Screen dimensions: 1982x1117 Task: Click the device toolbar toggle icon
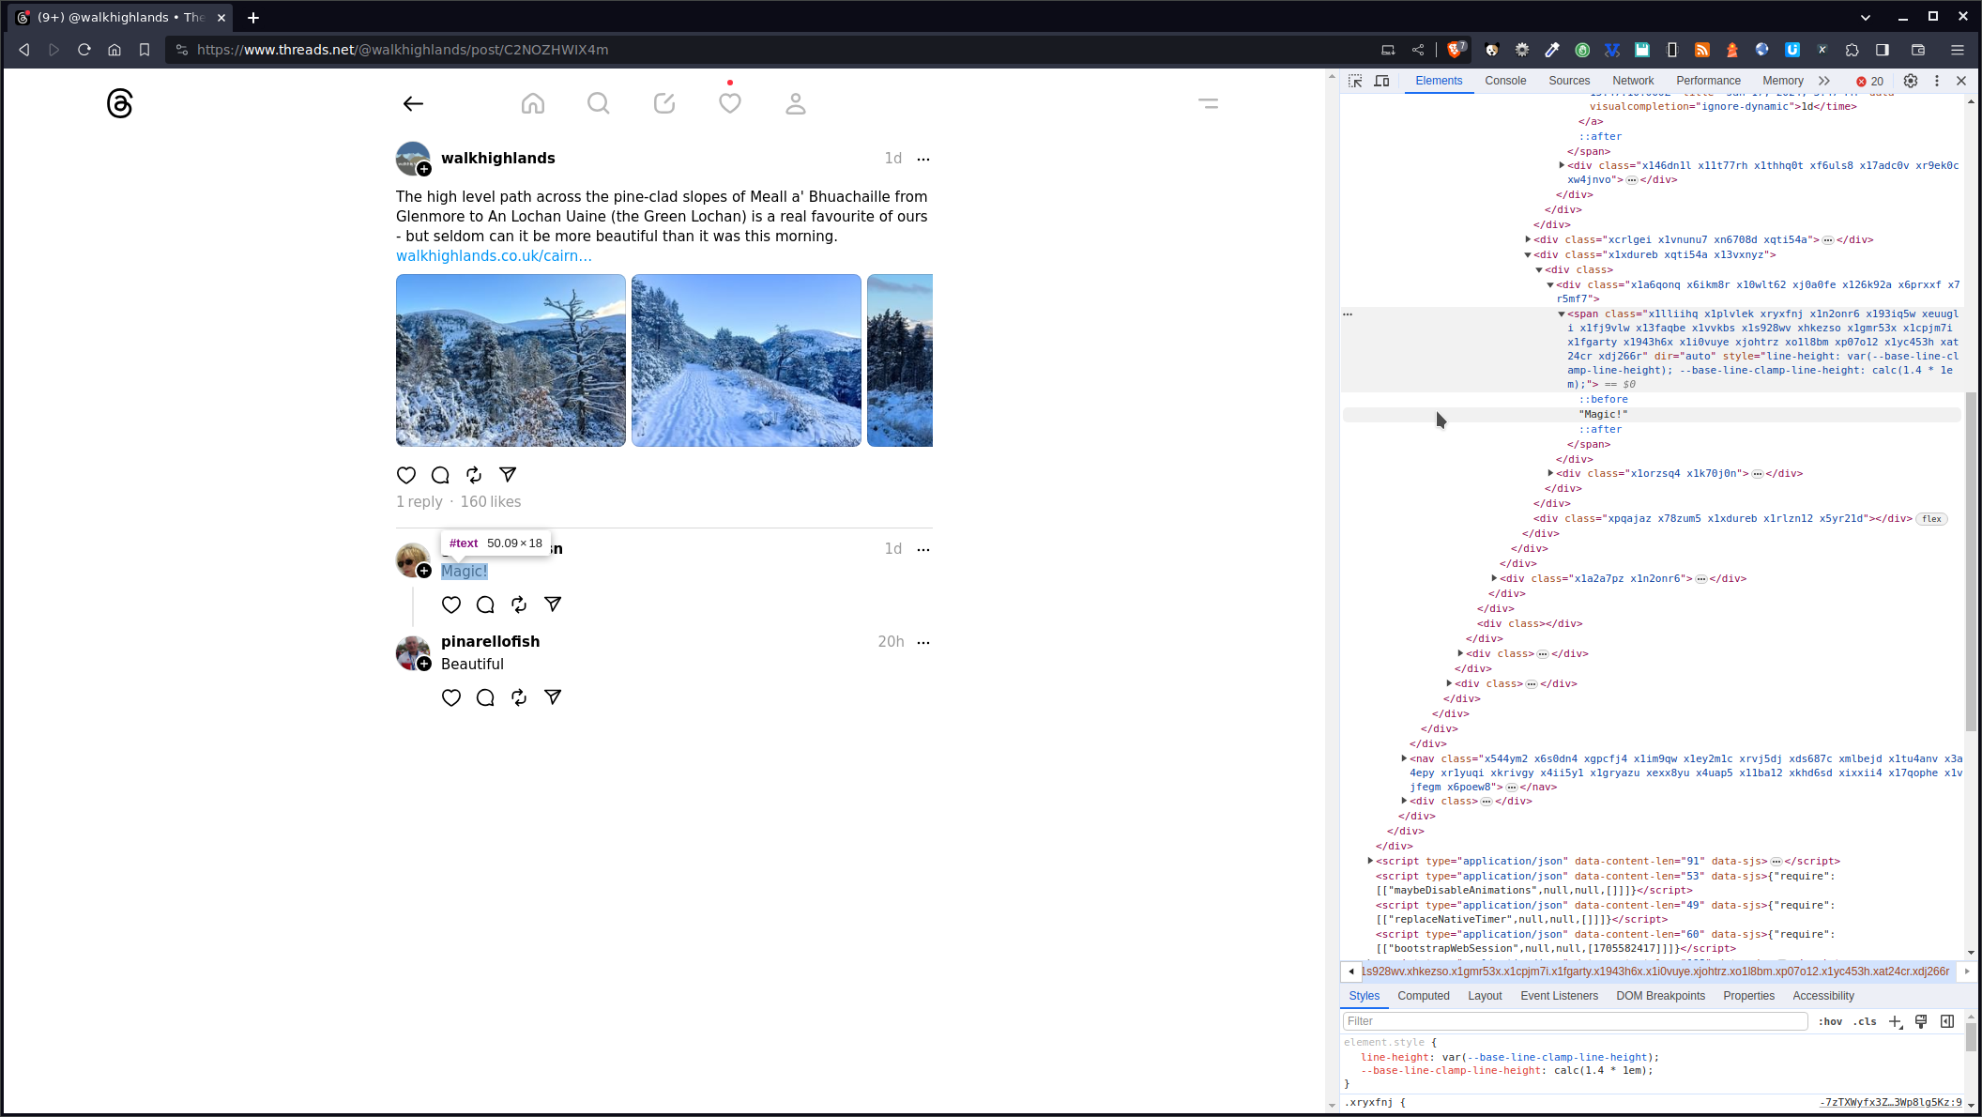coord(1381,81)
